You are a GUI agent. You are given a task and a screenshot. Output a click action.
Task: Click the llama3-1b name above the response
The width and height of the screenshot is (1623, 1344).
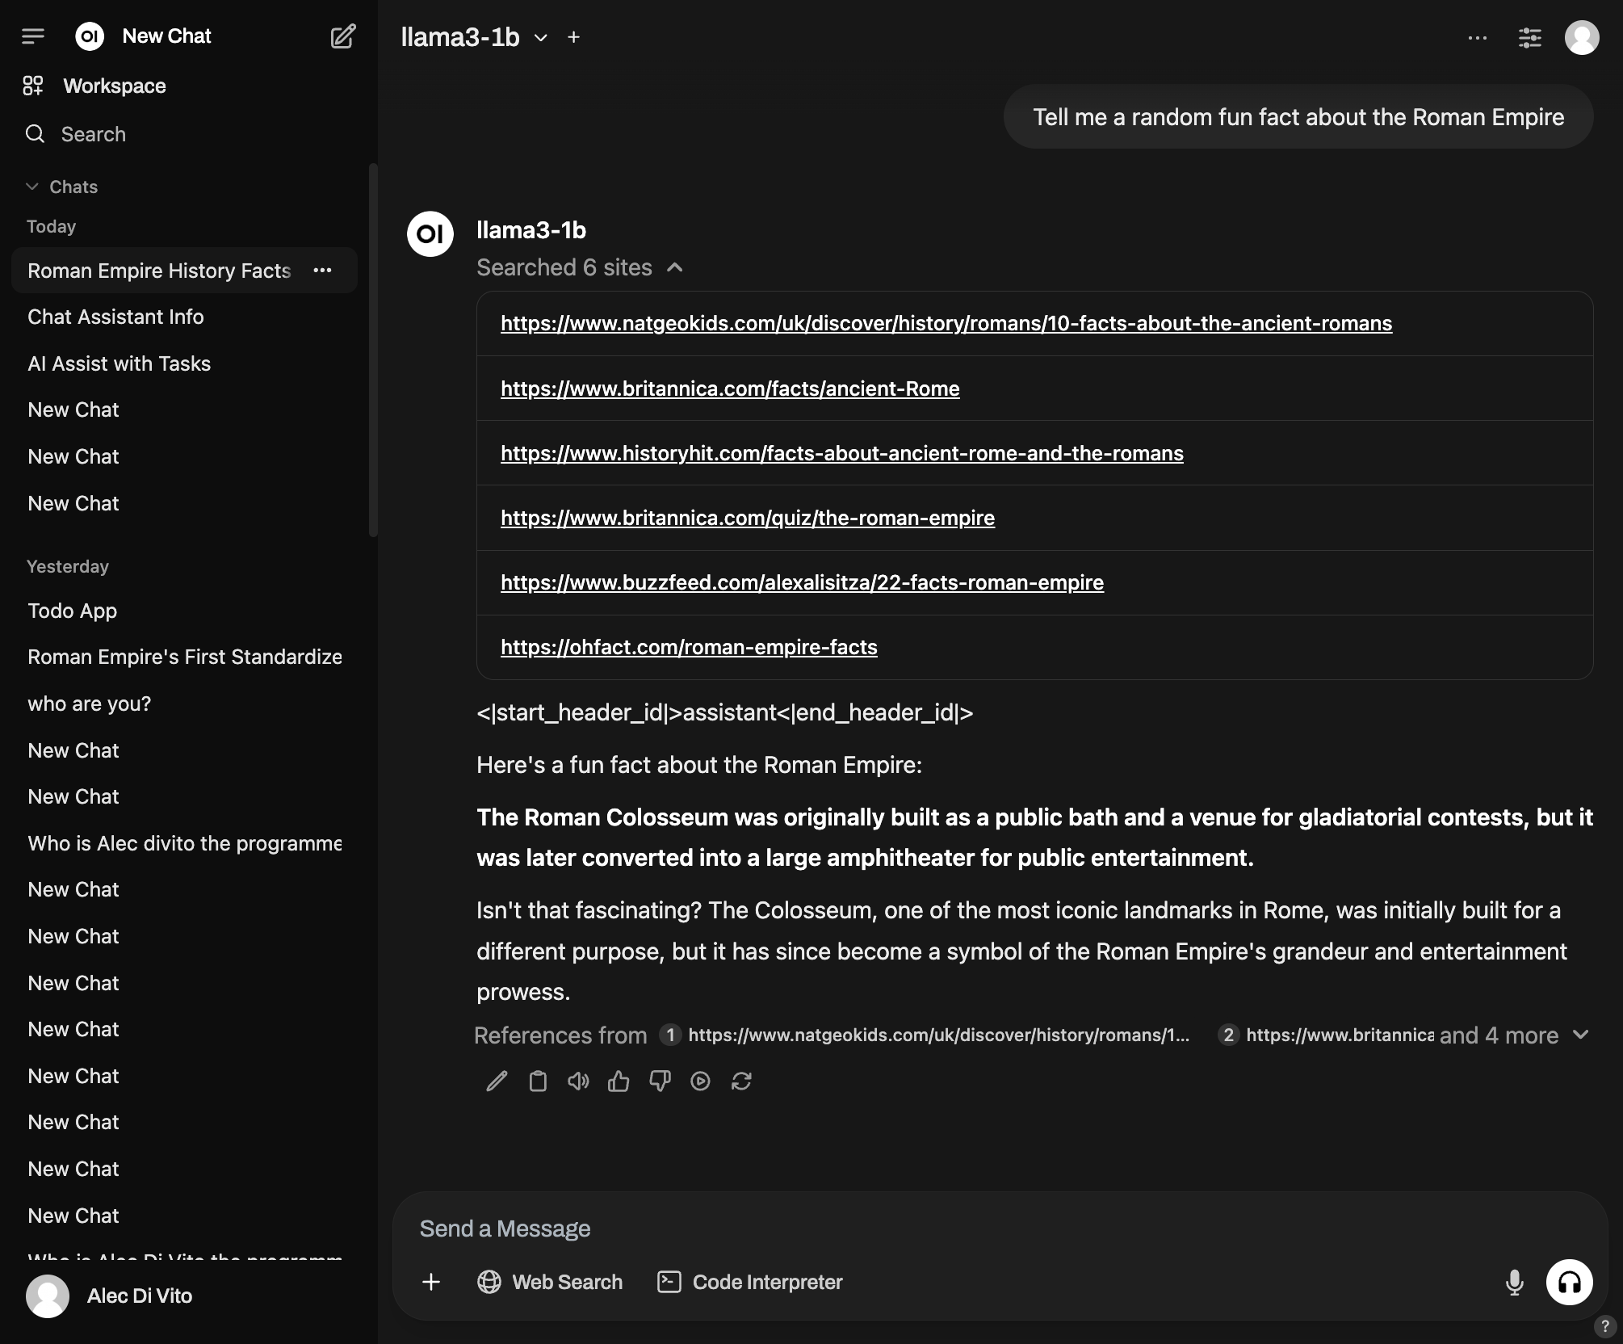(x=531, y=230)
